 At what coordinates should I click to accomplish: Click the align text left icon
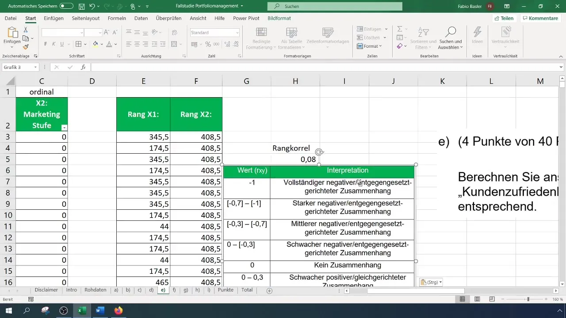click(x=129, y=44)
